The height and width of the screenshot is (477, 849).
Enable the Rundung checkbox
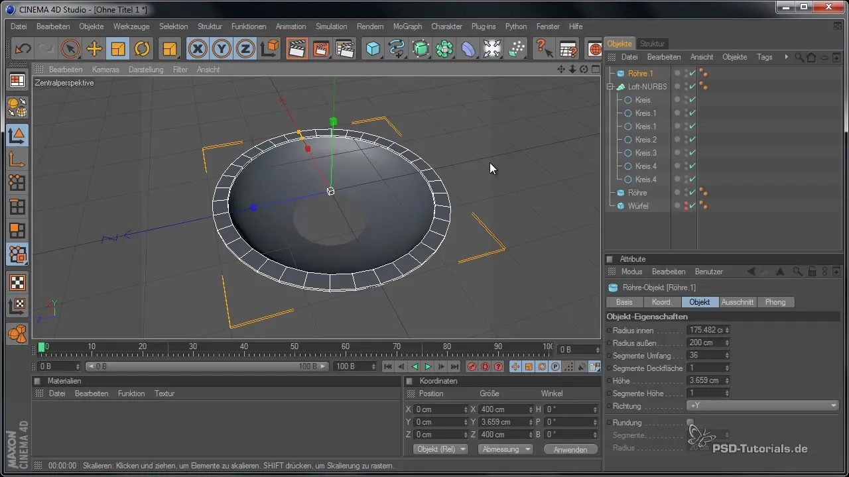coord(690,422)
